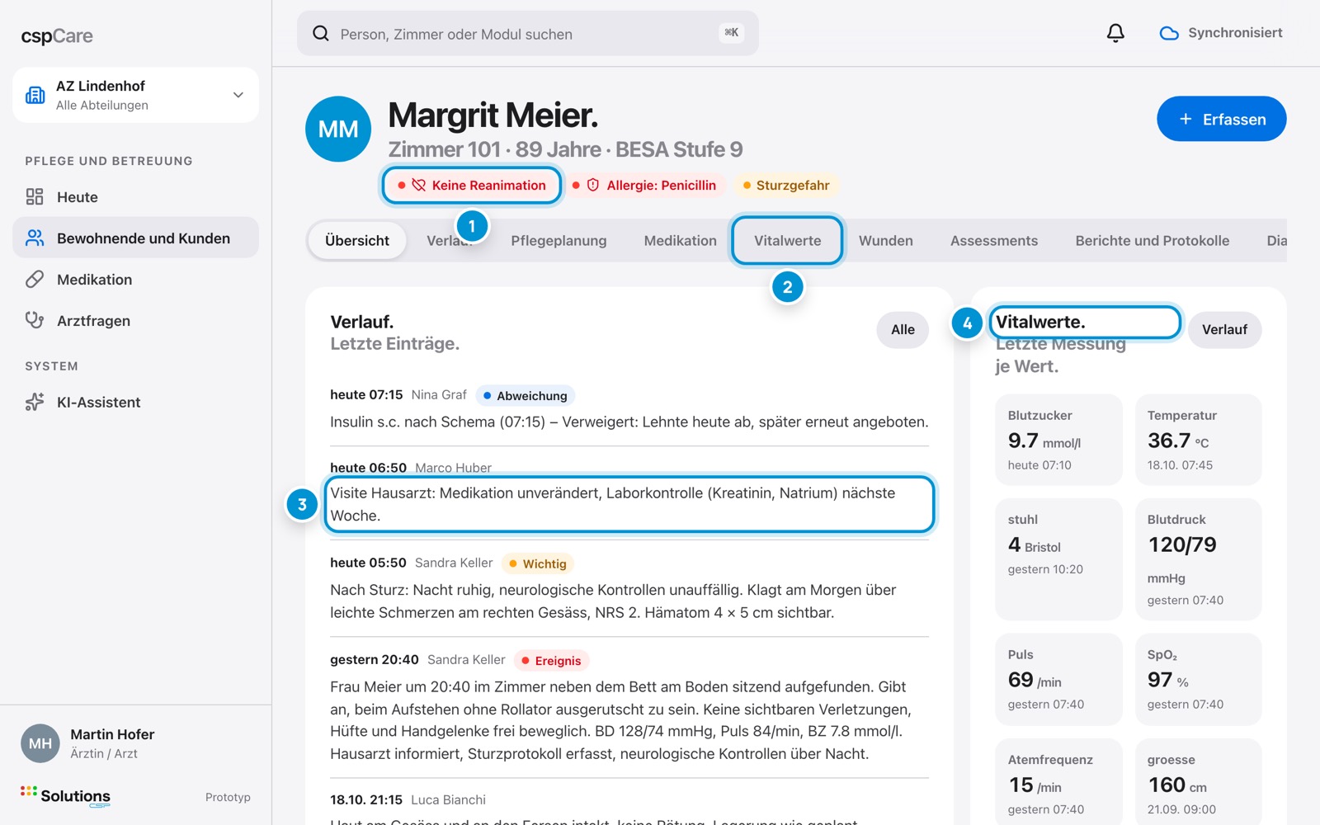This screenshot has width=1320, height=825.
Task: Open the Wunden tab
Action: pyautogui.click(x=885, y=240)
